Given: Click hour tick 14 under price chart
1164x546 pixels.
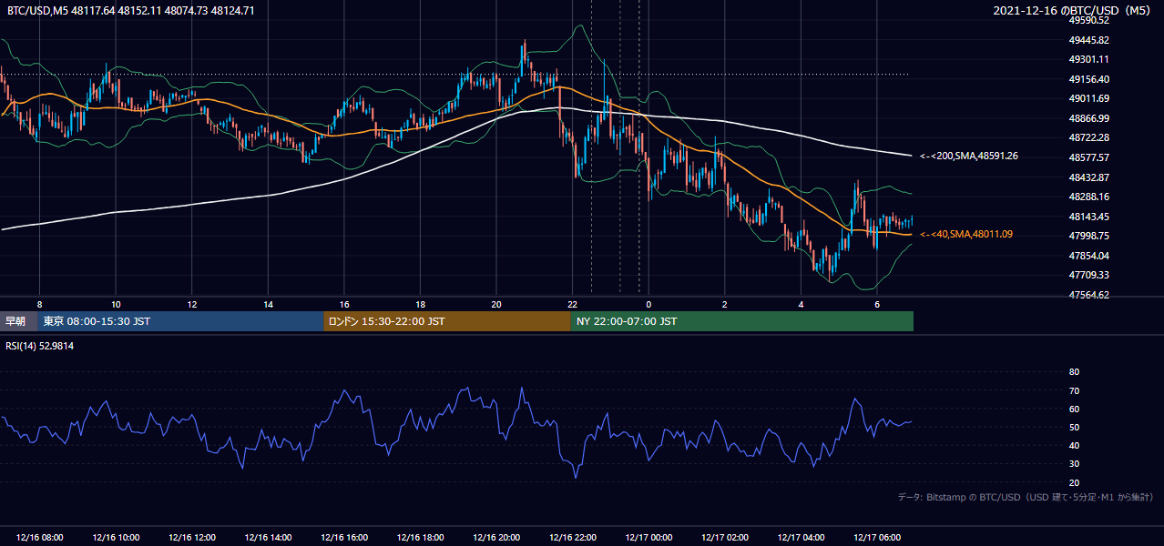Looking at the screenshot, I should coord(268,304).
